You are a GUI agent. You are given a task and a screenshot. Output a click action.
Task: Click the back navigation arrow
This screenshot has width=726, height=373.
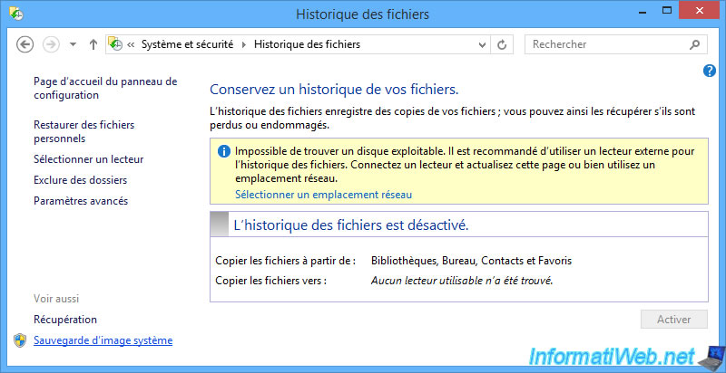coord(25,44)
